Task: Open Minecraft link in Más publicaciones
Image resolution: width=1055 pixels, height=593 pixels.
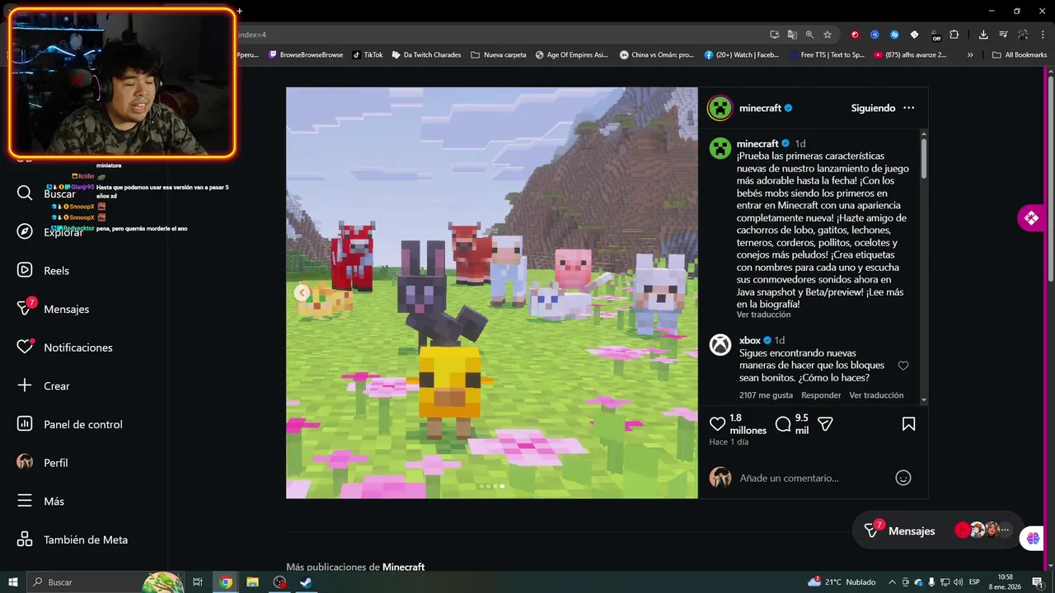Action: (403, 567)
